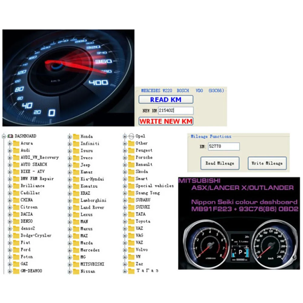The image size is (303, 303).
Task: Click the MERCEDES W220 BOSCH VDO label
Action: click(183, 91)
